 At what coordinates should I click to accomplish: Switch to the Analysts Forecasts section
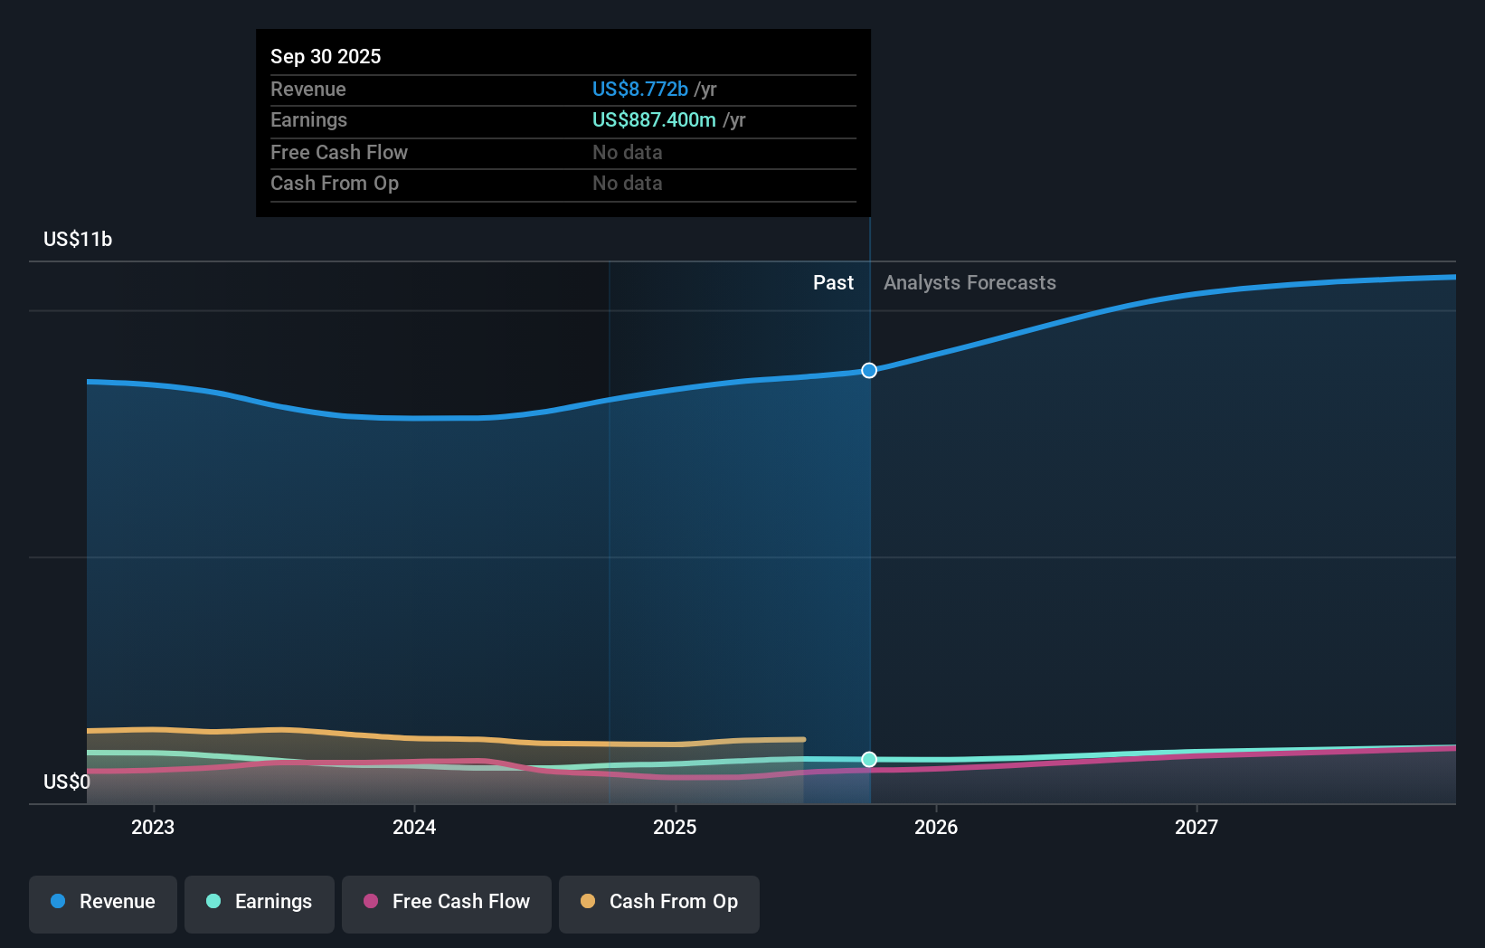[x=970, y=282]
